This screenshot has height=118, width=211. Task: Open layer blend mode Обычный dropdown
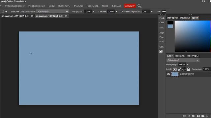coord(183,60)
